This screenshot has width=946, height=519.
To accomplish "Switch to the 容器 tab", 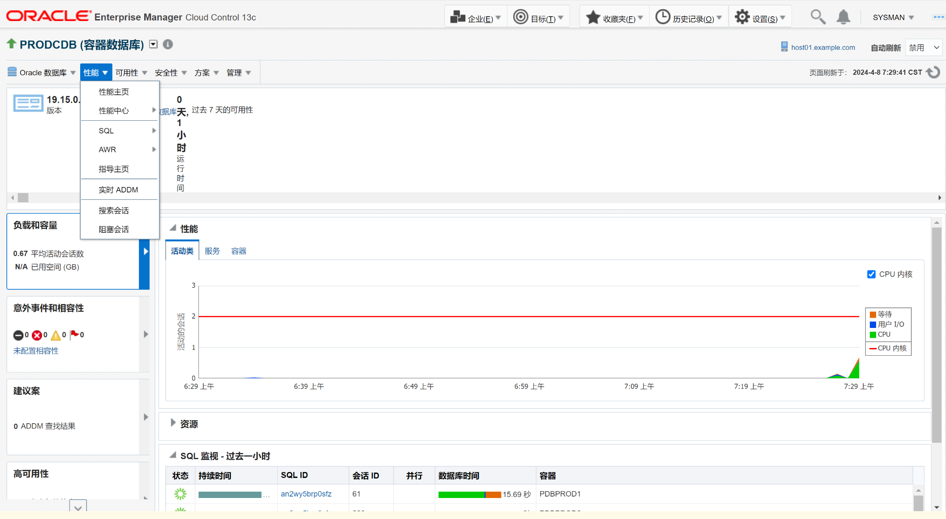I will click(239, 251).
